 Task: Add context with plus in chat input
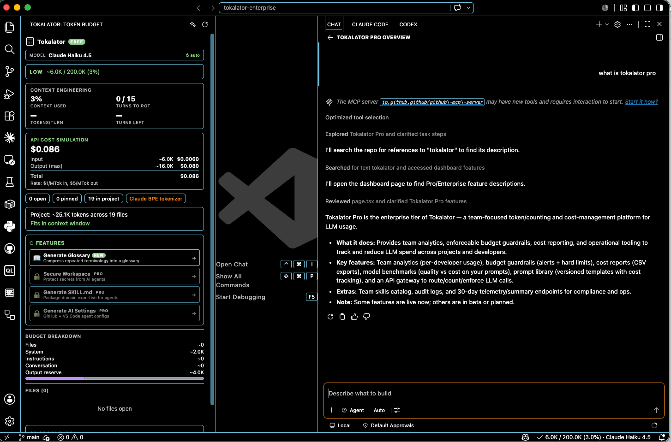pyautogui.click(x=331, y=410)
